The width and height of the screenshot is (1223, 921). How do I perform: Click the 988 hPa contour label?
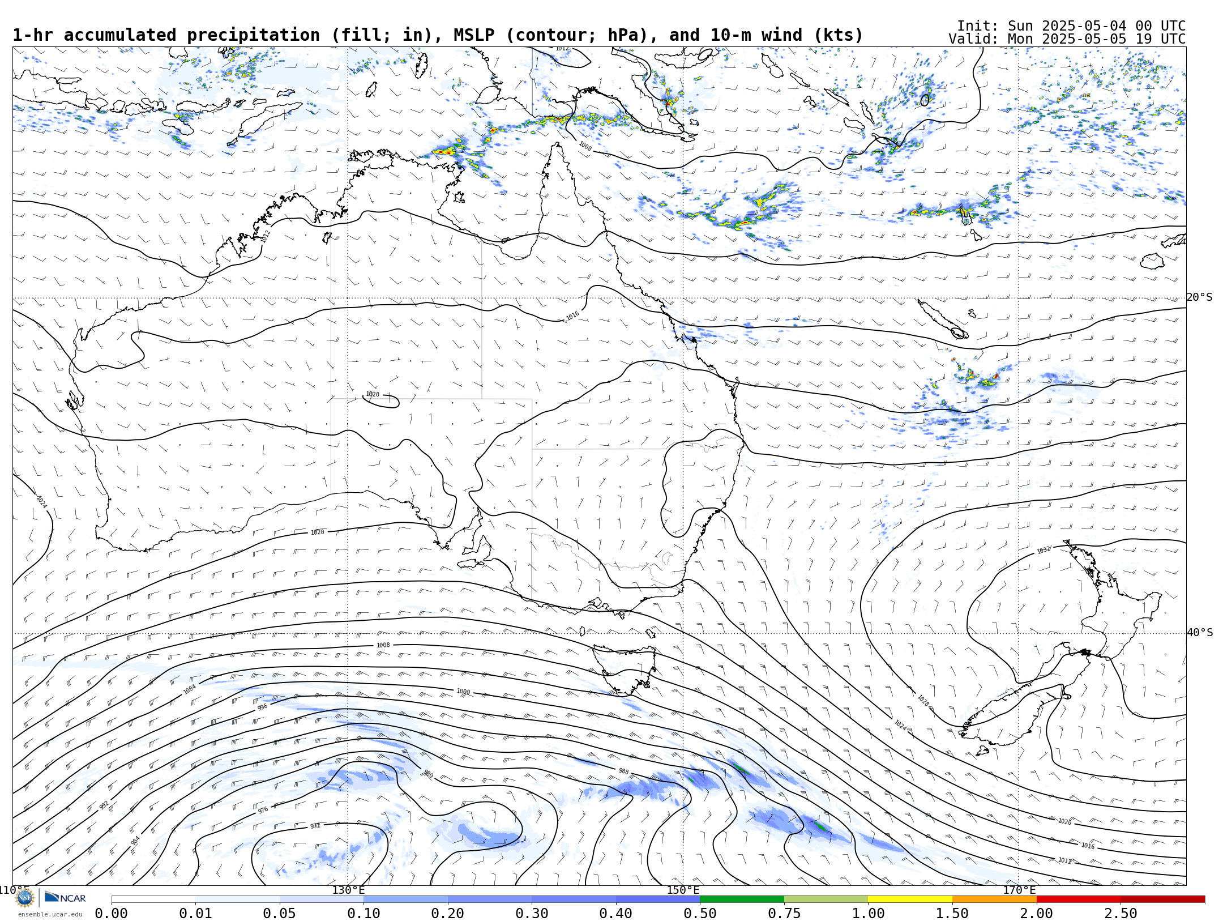click(x=623, y=771)
